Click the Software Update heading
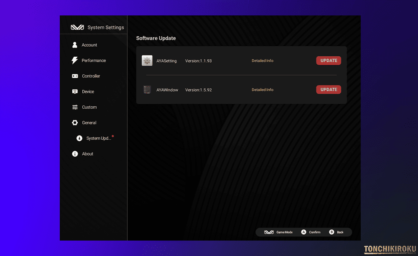This screenshot has height=256, width=418. click(156, 38)
